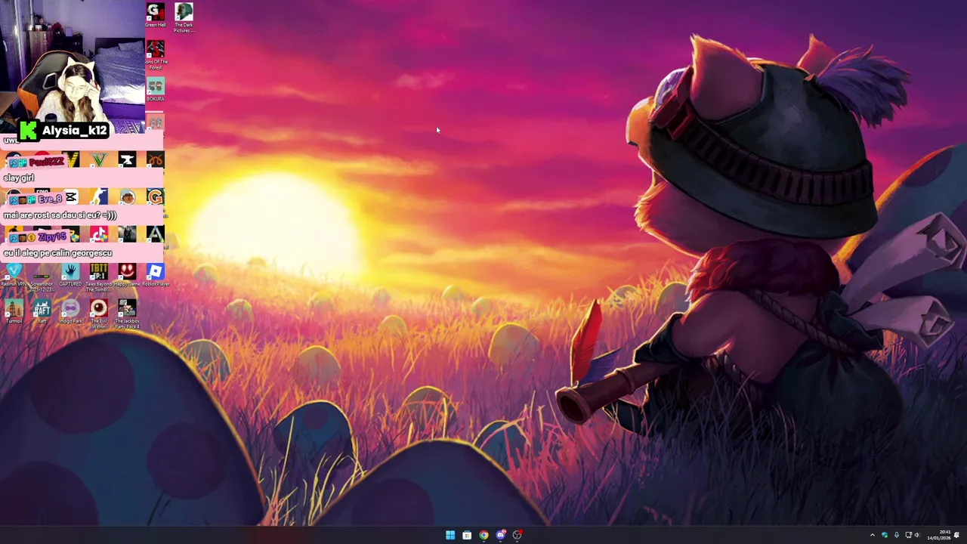Open the volume control in the tray
Viewport: 967px width, 544px height.
point(917,535)
